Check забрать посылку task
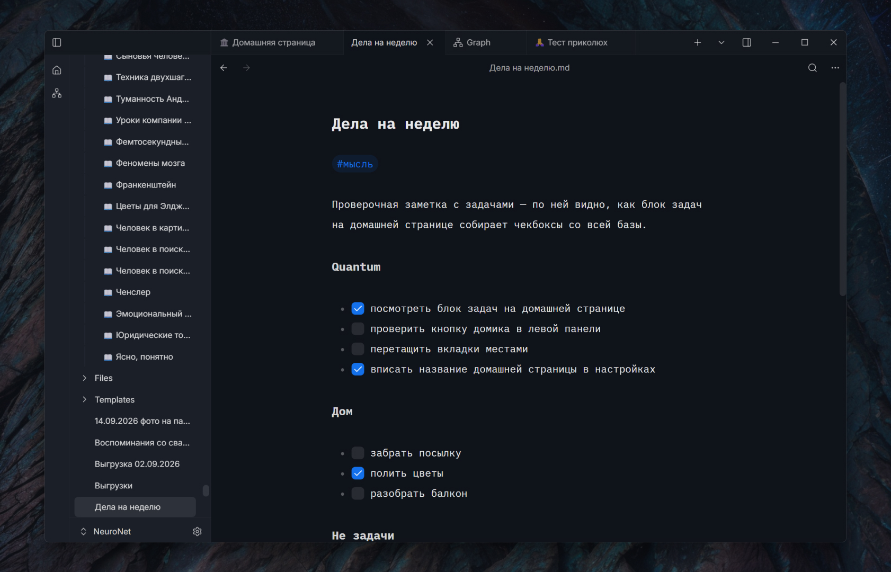Viewport: 891px width, 572px height. 358,453
